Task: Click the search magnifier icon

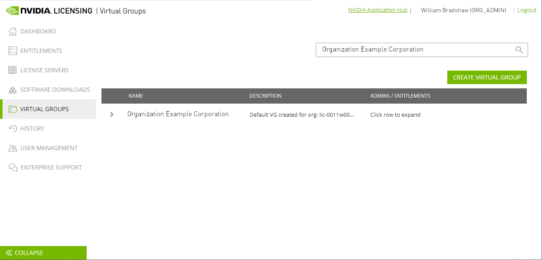Action: 519,49
